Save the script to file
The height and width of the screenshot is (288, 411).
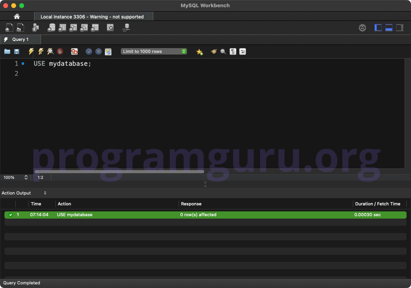[16, 52]
